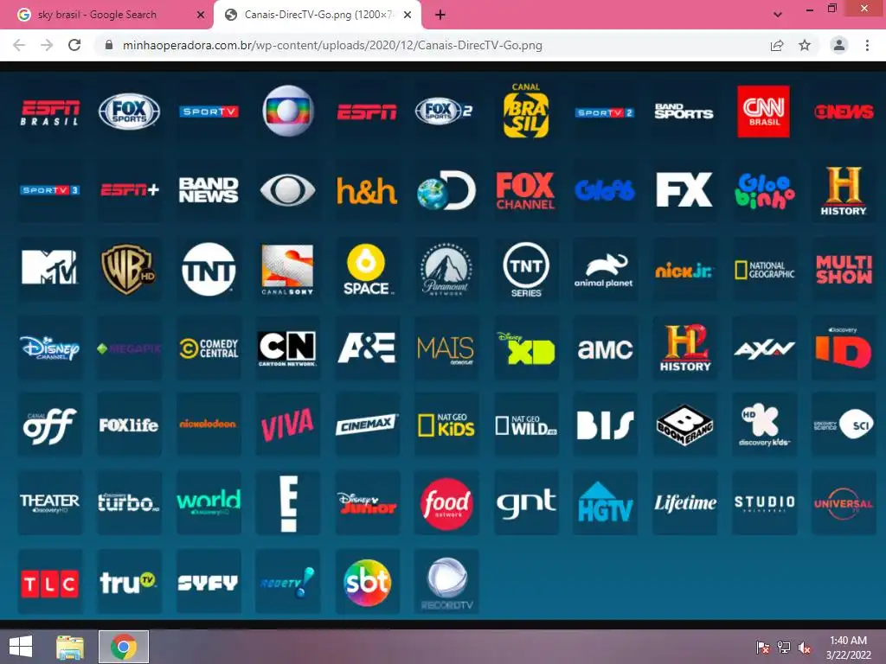Click the Animal Planet logo
886x664 pixels.
click(x=604, y=271)
